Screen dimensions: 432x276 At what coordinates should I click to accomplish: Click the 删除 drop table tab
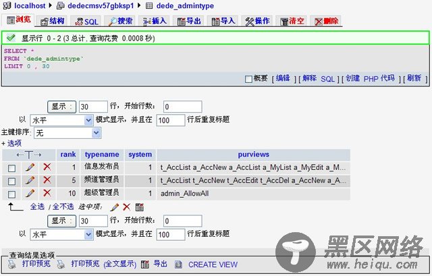[x=326, y=21]
